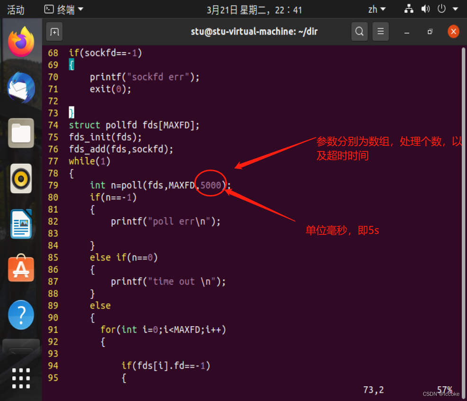The image size is (467, 401).
Task: Open the 终端 application menu
Action: 64,10
